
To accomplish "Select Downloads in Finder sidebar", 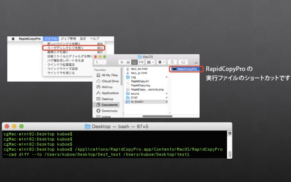I will [107, 111].
